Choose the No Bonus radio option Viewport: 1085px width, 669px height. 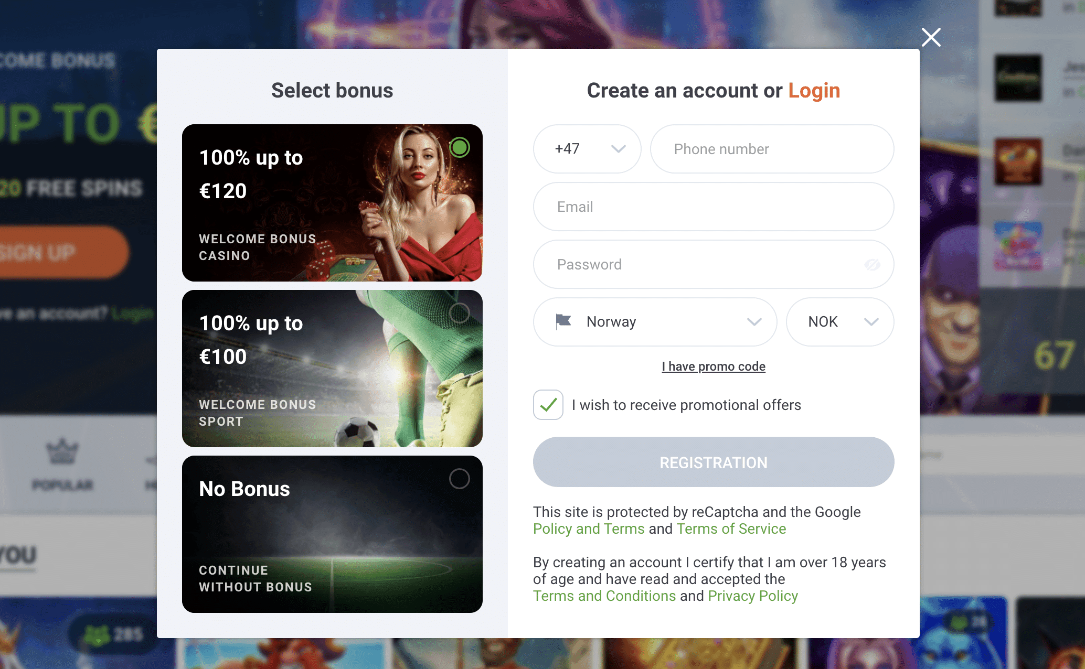[x=460, y=479]
